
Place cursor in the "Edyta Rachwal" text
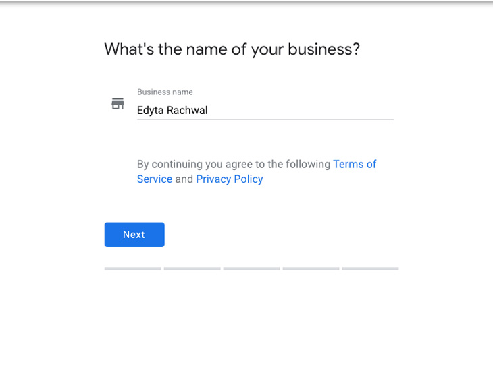pyautogui.click(x=172, y=110)
